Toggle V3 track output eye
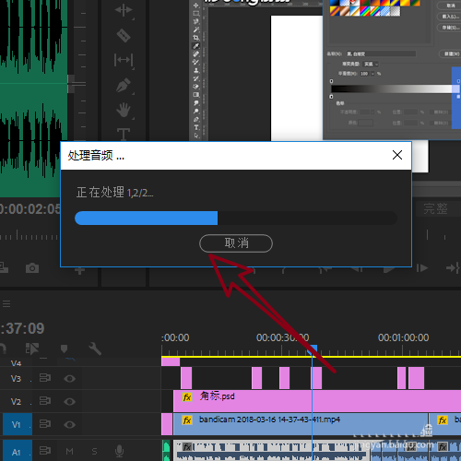The image size is (461, 461). tap(69, 378)
